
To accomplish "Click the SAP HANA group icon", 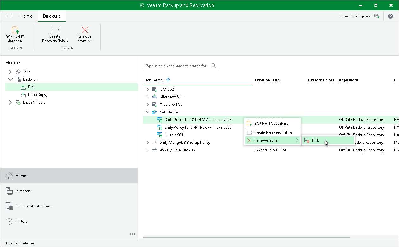I will click(155, 112).
